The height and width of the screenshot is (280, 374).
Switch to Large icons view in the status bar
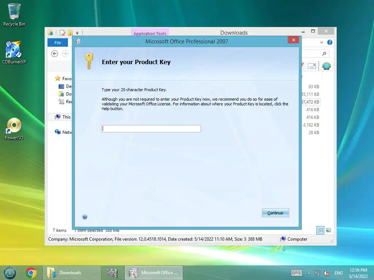(328, 230)
